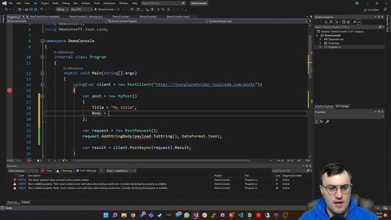The width and height of the screenshot is (391, 220).
Task: Click the Undo arrow in the main toolbar
Action: coord(42,10)
